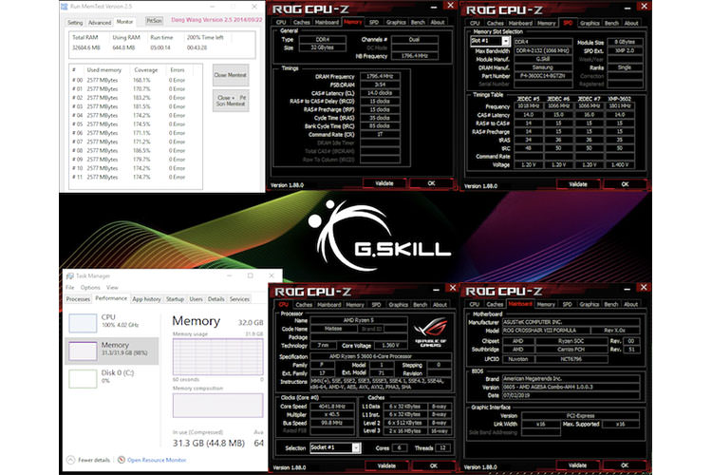
Task: Open Caches tab in the DRAM timings CPU-Z window
Action: click(302, 22)
